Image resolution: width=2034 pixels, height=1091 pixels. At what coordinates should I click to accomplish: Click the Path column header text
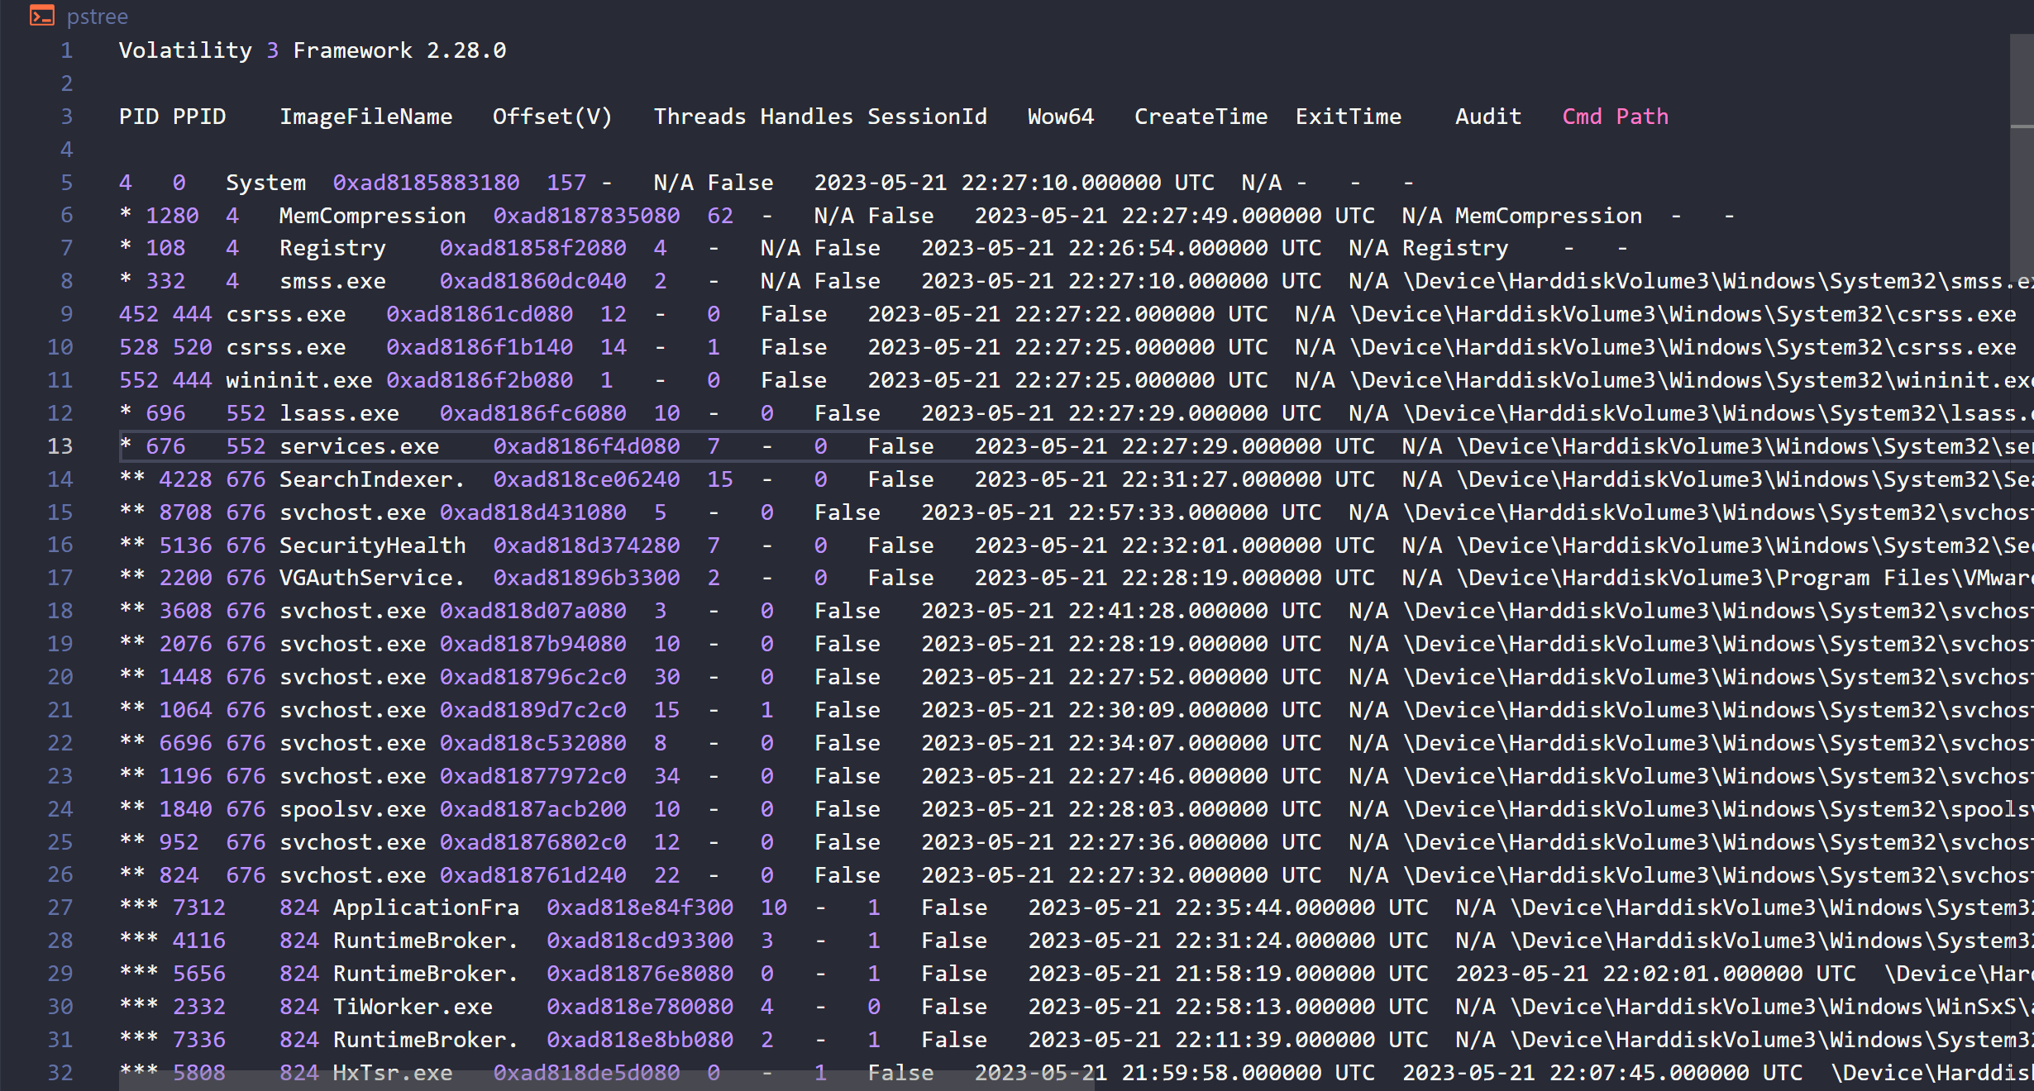pos(1642,117)
